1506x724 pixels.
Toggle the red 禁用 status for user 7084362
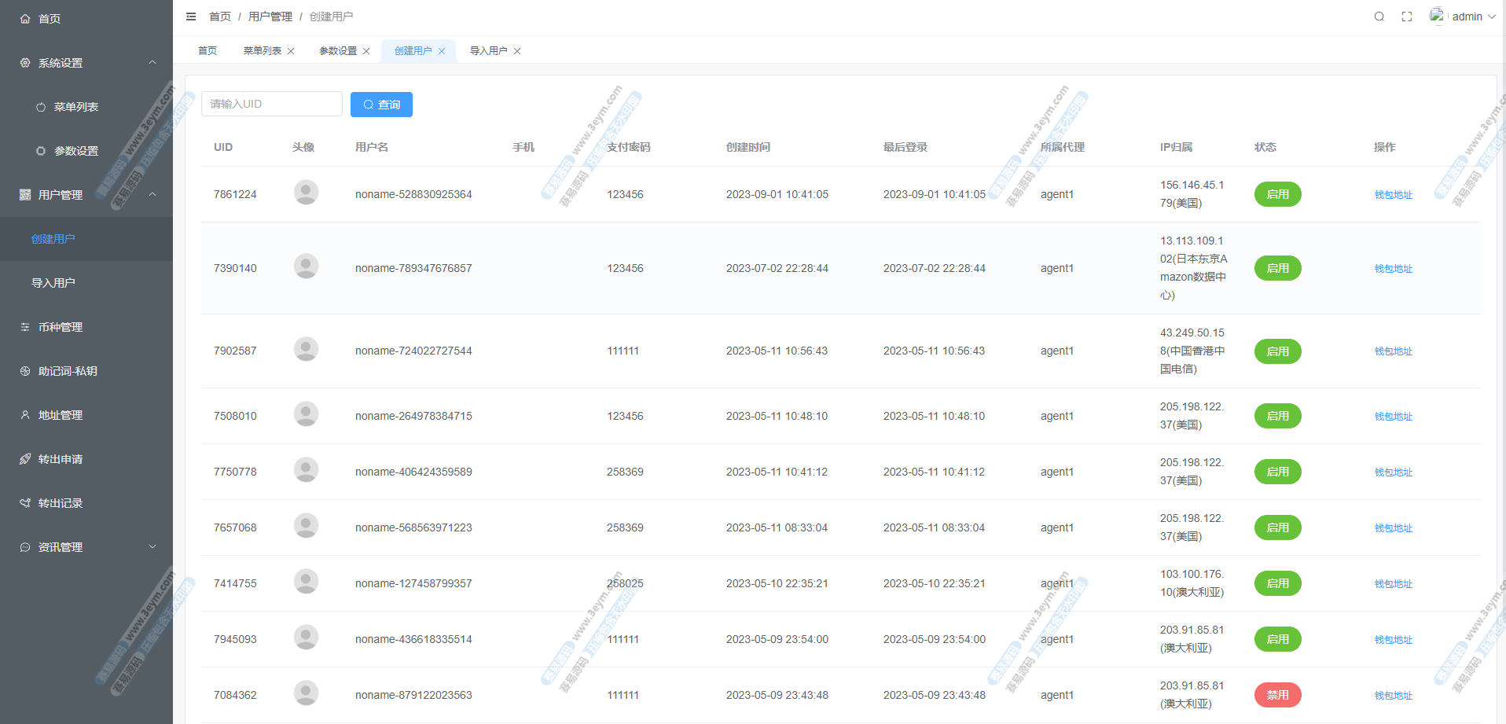click(1277, 695)
